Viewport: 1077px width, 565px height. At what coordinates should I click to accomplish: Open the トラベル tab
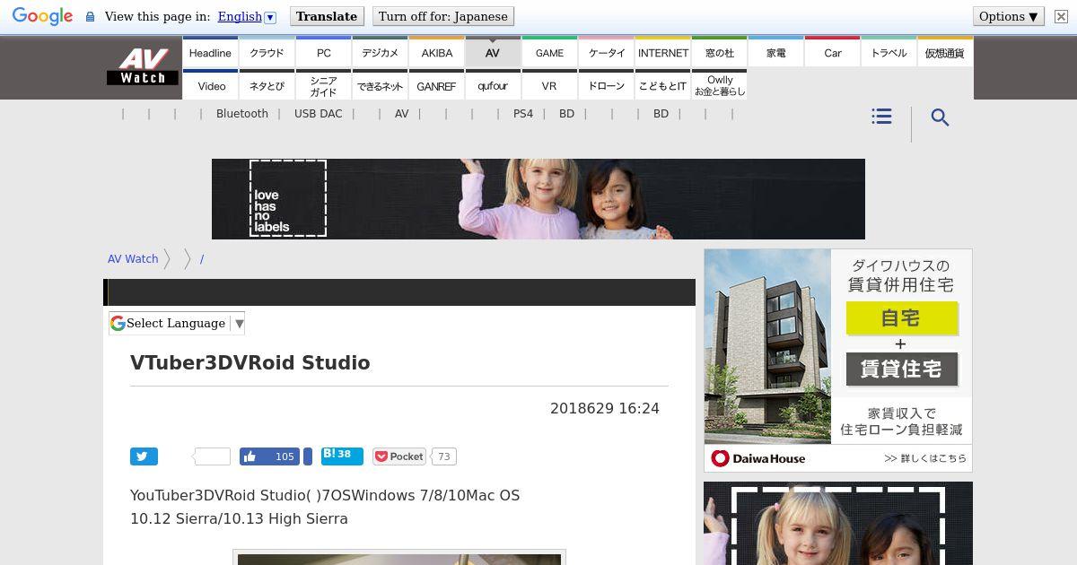(889, 52)
